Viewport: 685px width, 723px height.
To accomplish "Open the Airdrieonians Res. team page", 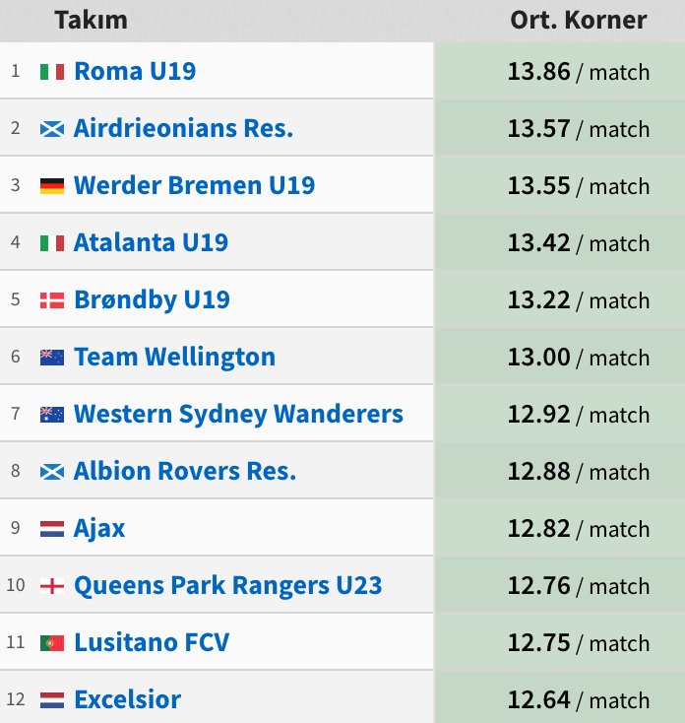I will (x=183, y=128).
